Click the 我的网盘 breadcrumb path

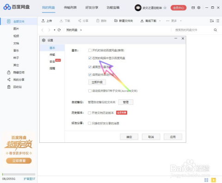pyautogui.click(x=72, y=30)
